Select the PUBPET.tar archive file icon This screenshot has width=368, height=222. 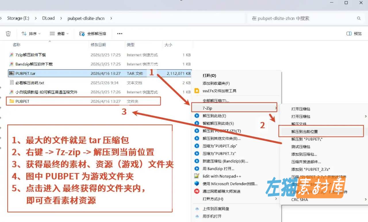click(x=11, y=73)
